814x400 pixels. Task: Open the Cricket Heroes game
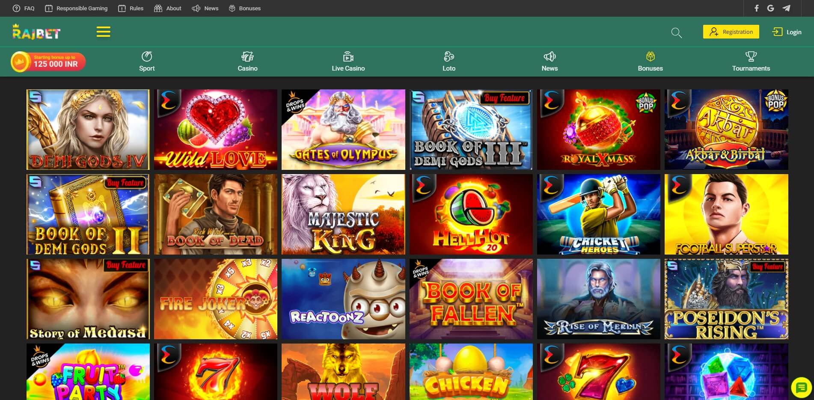pos(599,214)
